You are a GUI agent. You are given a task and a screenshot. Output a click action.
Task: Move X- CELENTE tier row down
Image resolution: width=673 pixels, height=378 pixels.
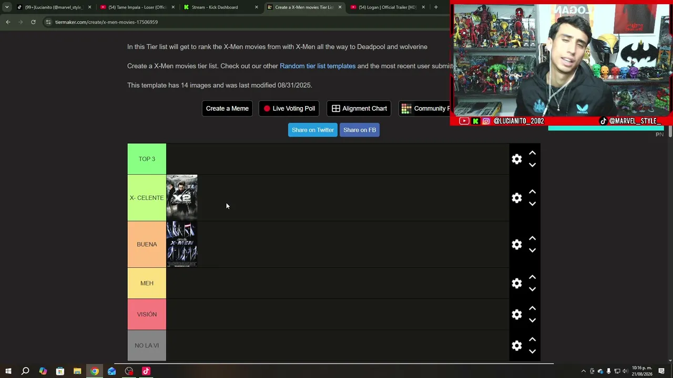coord(532,204)
